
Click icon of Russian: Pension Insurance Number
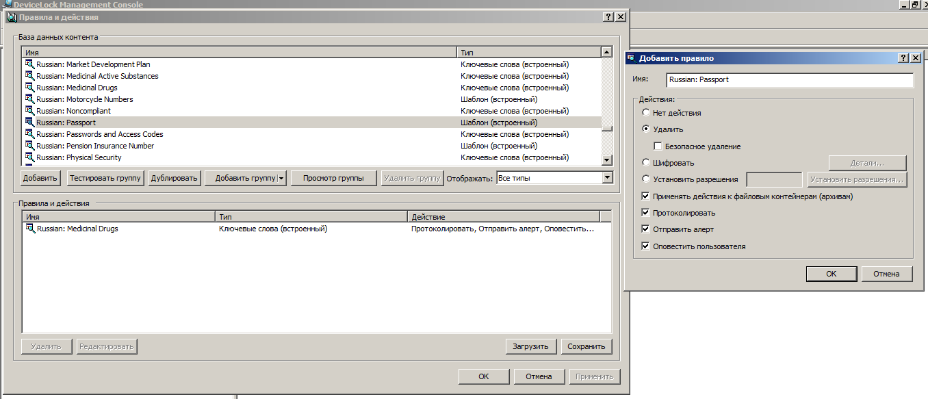(x=29, y=146)
